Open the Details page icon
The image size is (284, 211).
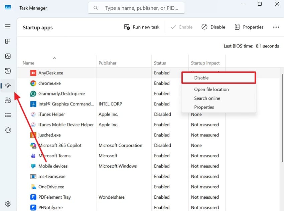click(x=8, y=115)
